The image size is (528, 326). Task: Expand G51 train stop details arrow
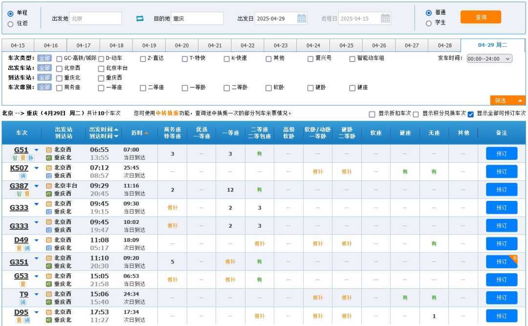click(x=36, y=150)
